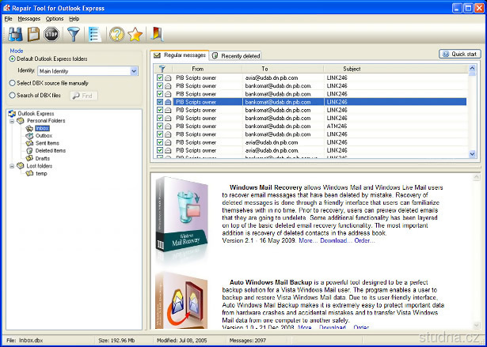Viewport: 487px width, 347px height.
Task: Click the funnel filter icon in toolbar
Action: pyautogui.click(x=73, y=34)
